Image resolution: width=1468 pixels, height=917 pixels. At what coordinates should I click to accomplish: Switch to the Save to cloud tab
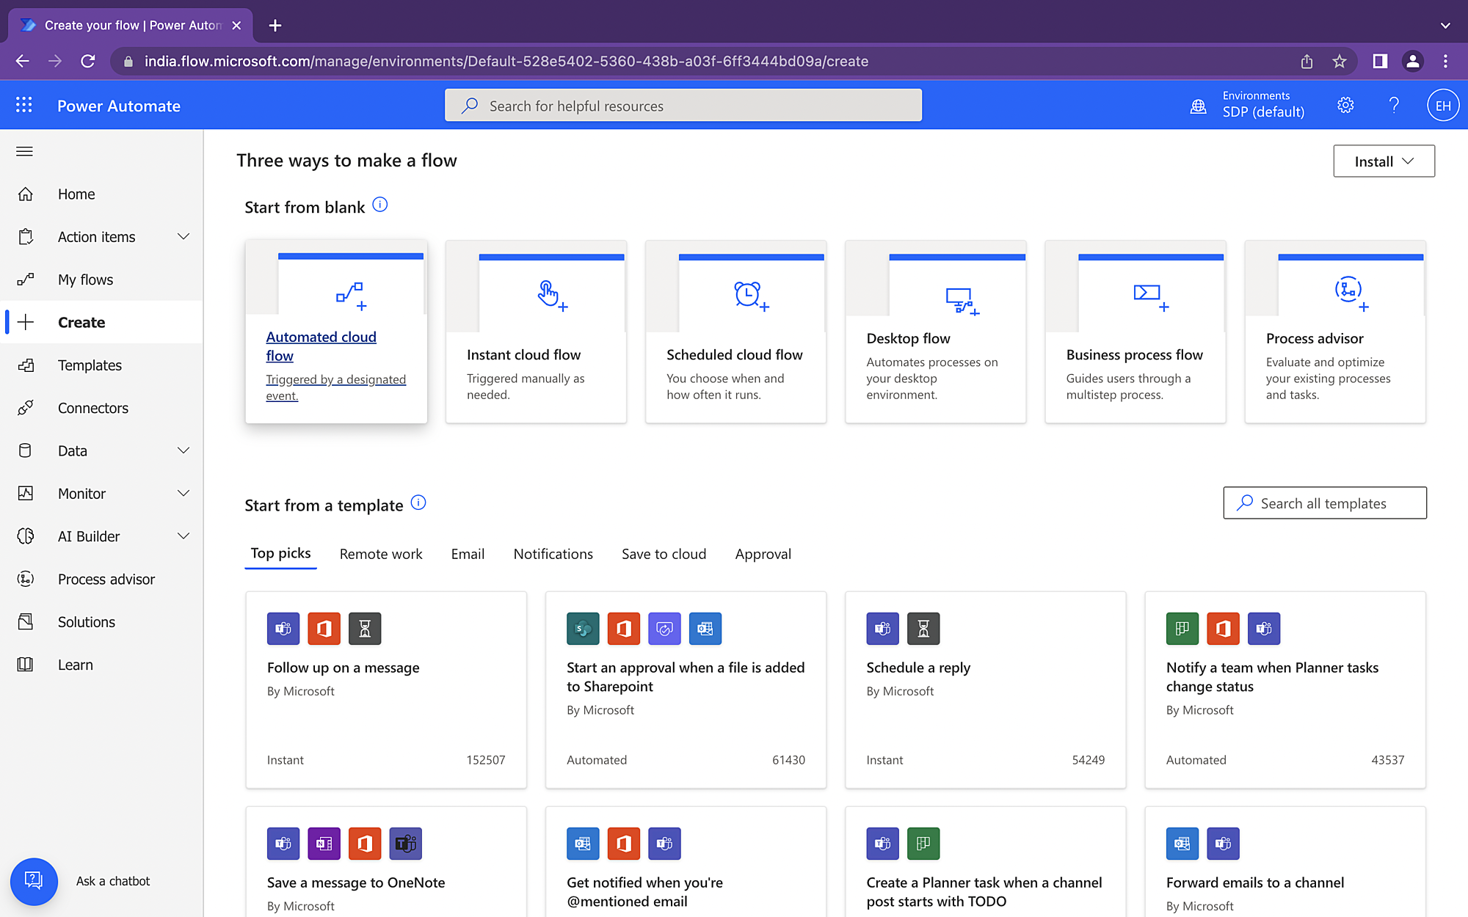(x=664, y=554)
